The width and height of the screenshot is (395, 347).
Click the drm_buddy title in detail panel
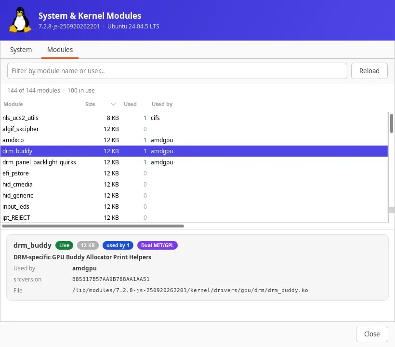32,245
